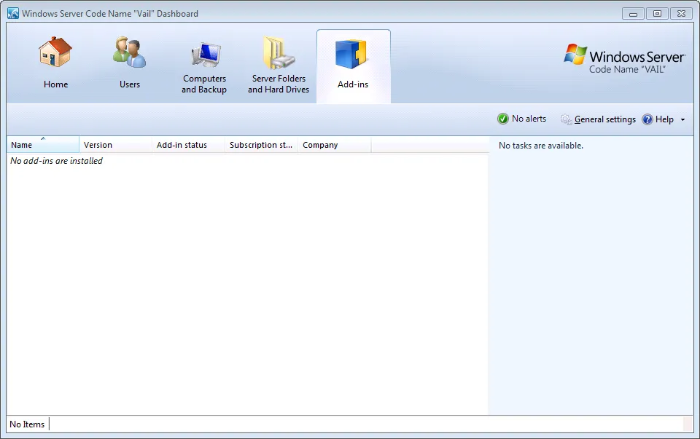This screenshot has width=700, height=439.
Task: Sort by Company column header
Action: coord(335,145)
